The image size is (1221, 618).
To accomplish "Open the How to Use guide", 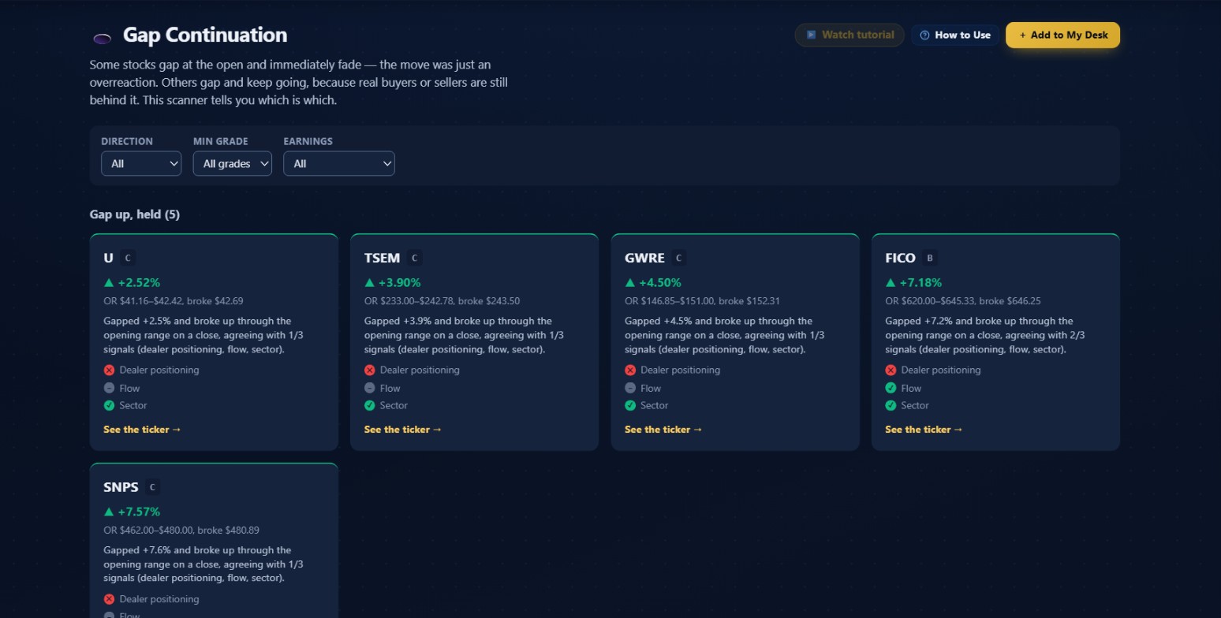I will 955,35.
